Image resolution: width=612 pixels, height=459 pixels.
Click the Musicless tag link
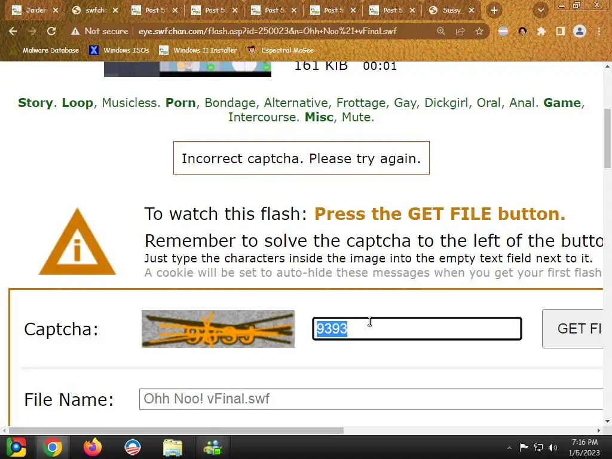[x=130, y=103]
